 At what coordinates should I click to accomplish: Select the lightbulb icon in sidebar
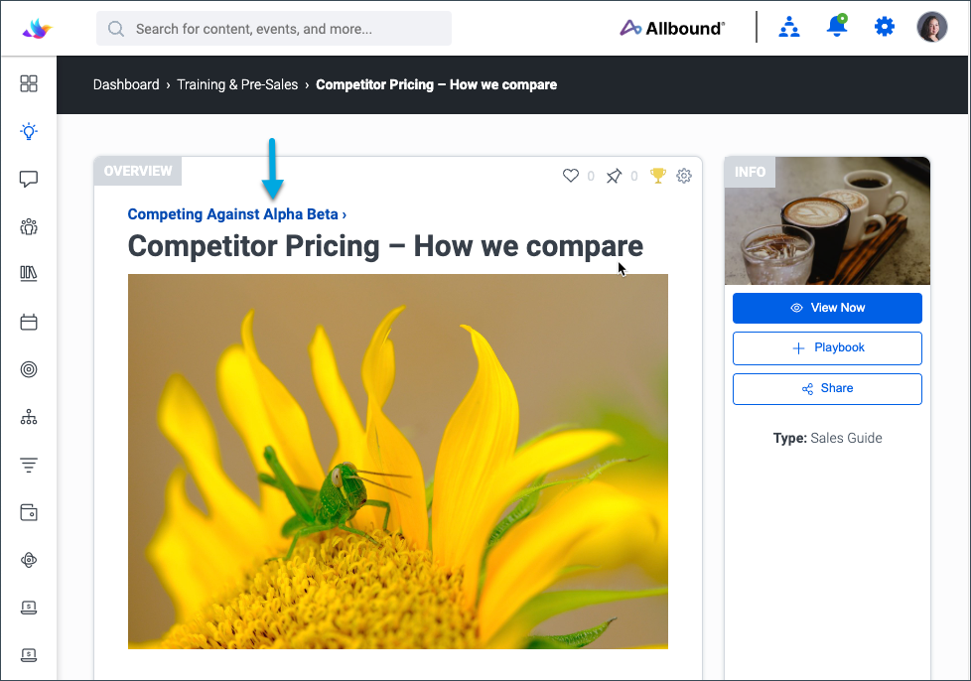click(x=29, y=131)
